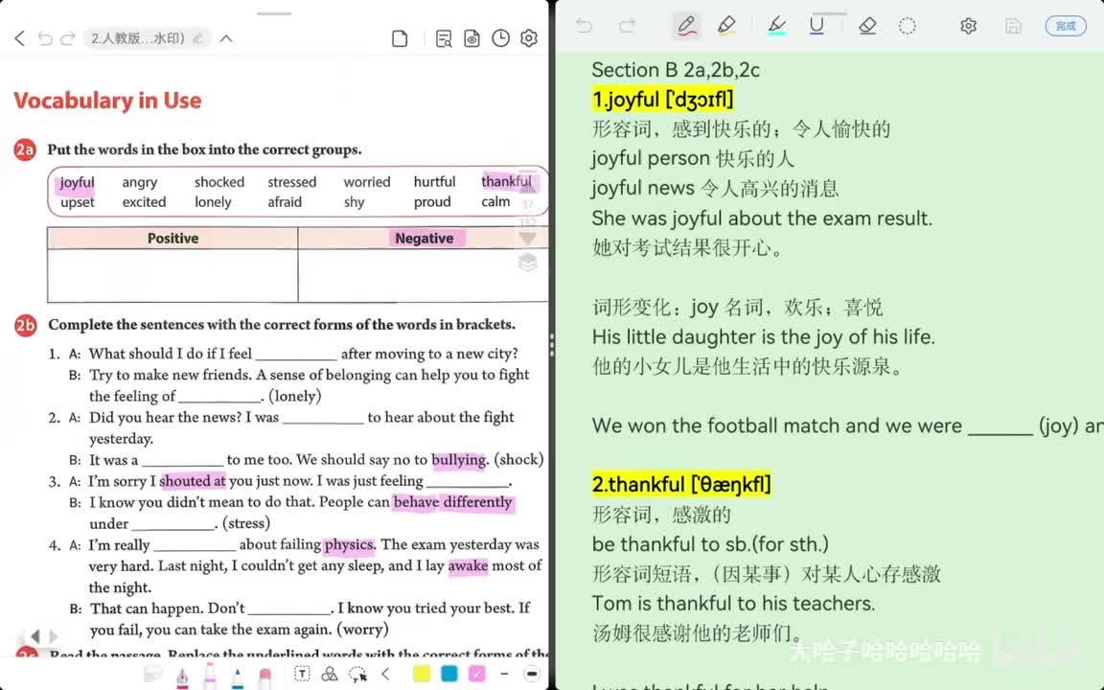Click the '1.joyful' highlighted heading in notes
The image size is (1104, 690).
(x=662, y=100)
